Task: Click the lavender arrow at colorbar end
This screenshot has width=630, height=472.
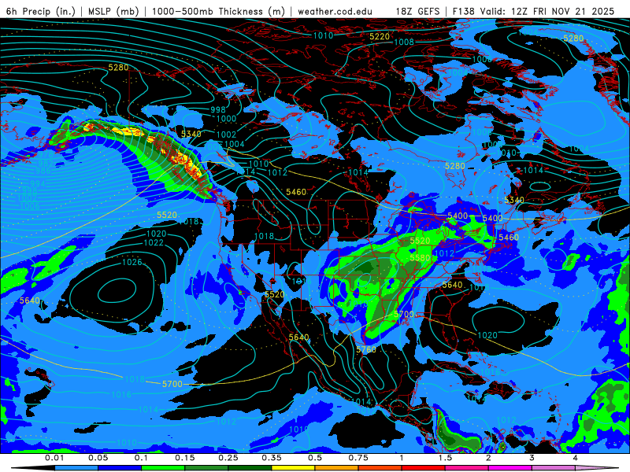Action: 597,468
